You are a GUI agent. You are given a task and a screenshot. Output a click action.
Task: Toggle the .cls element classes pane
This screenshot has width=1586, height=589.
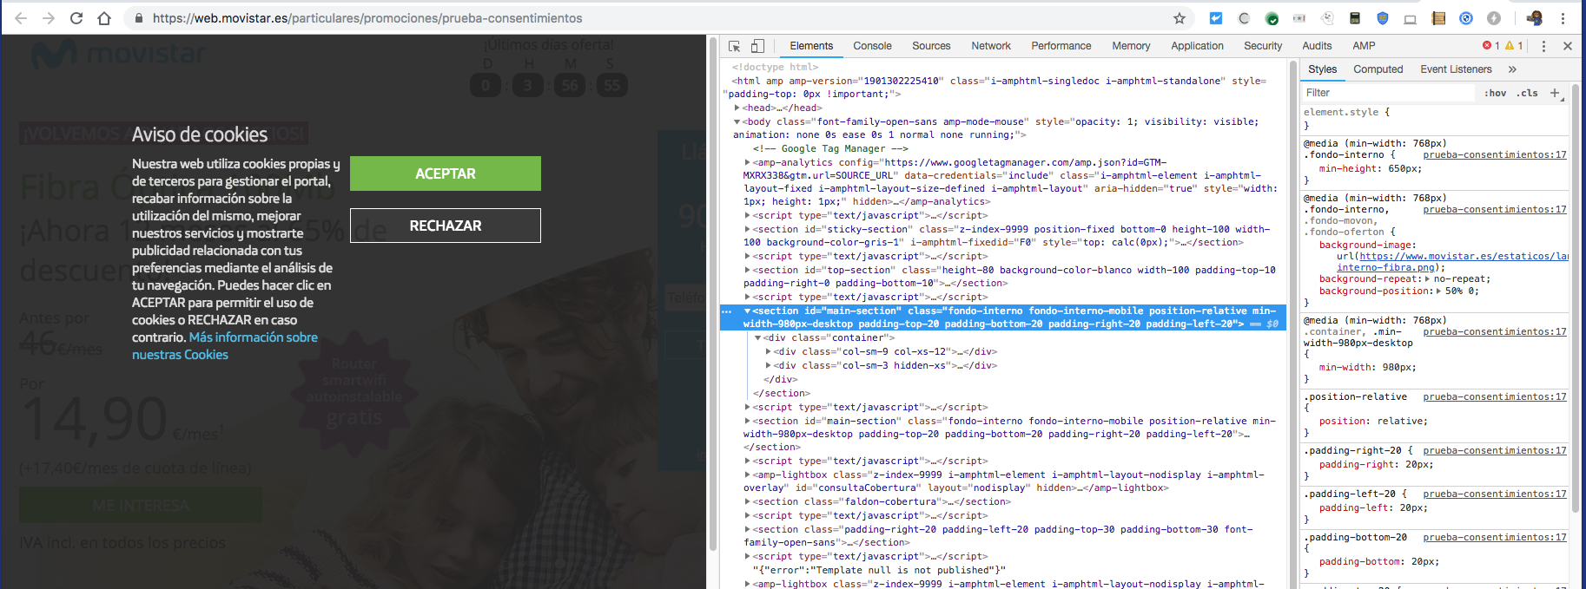coord(1527,93)
